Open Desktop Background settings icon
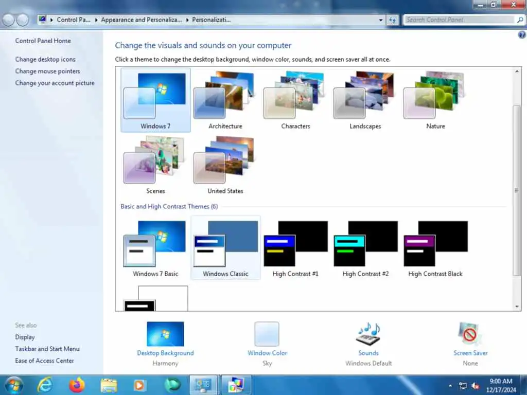 165,334
